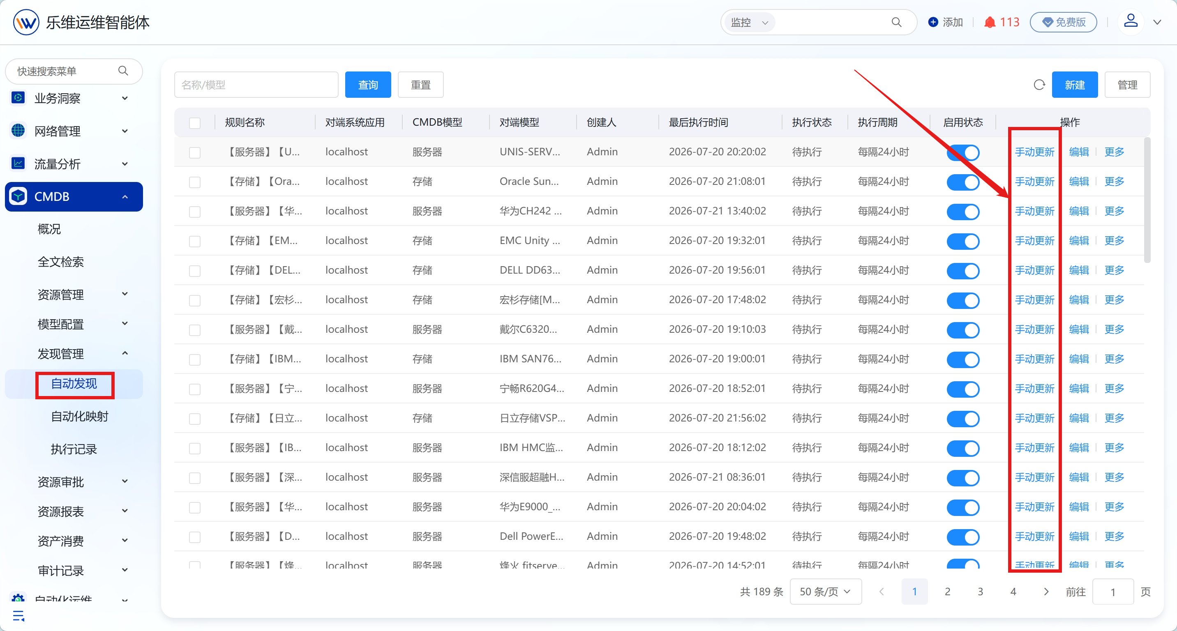Check the box for the UNIS-SERV row
Viewport: 1177px width, 631px height.
(x=195, y=152)
